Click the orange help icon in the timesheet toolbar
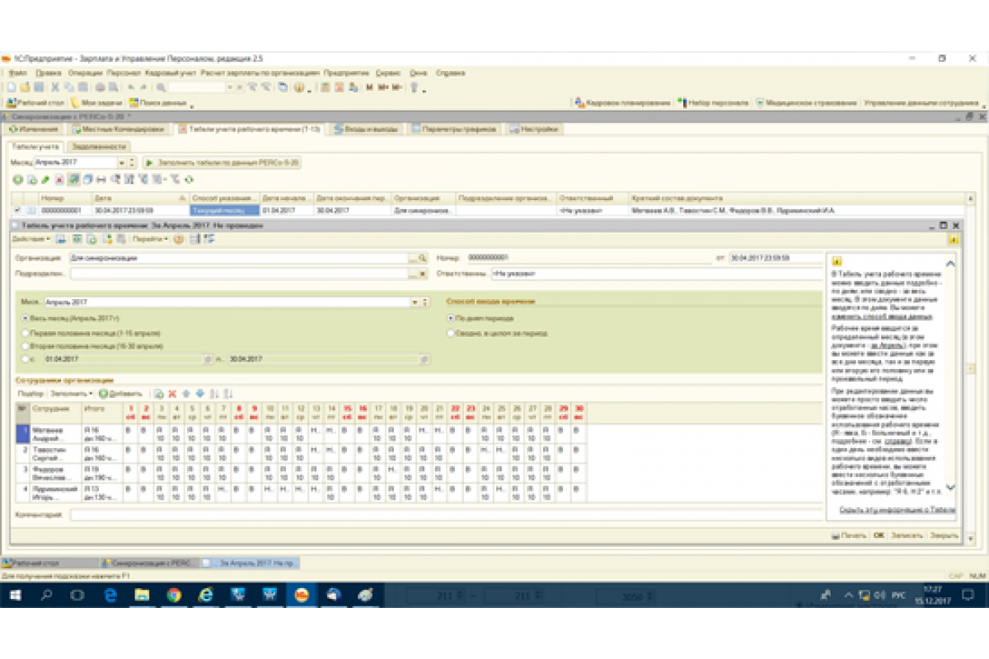The width and height of the screenshot is (989, 659). (178, 239)
